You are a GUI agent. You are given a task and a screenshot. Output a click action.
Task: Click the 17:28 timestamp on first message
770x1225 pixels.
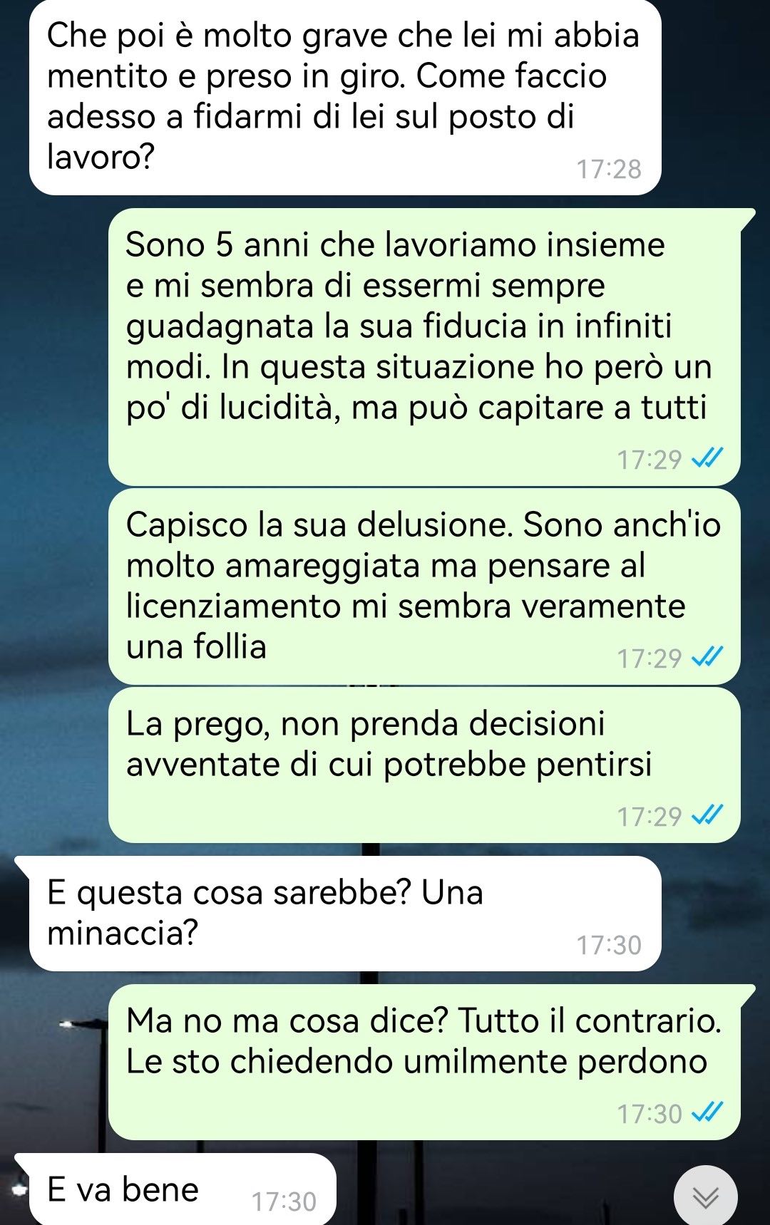pyautogui.click(x=609, y=170)
